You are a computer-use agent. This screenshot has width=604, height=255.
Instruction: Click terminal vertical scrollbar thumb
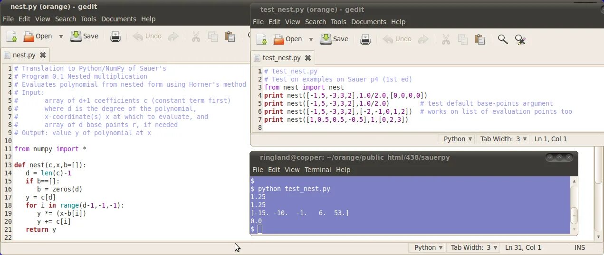574,216
